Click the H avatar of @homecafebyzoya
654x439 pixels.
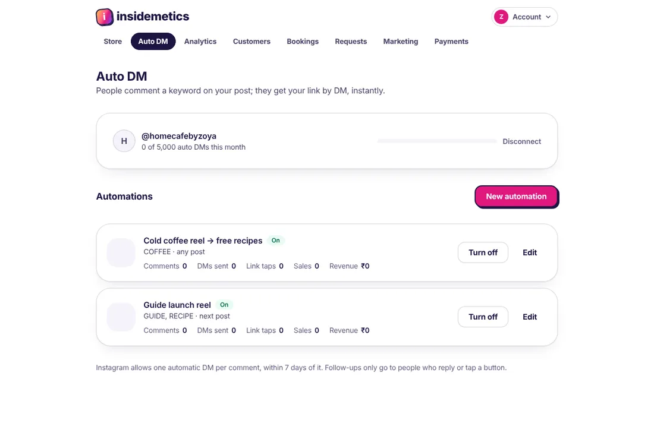124,141
